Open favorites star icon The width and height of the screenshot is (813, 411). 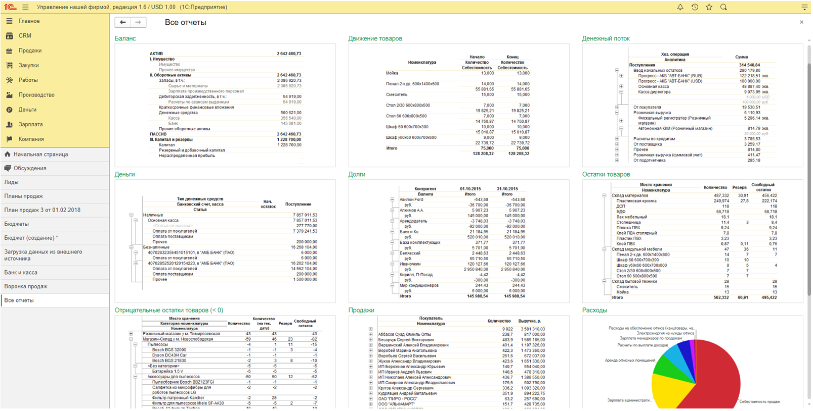coord(709,7)
